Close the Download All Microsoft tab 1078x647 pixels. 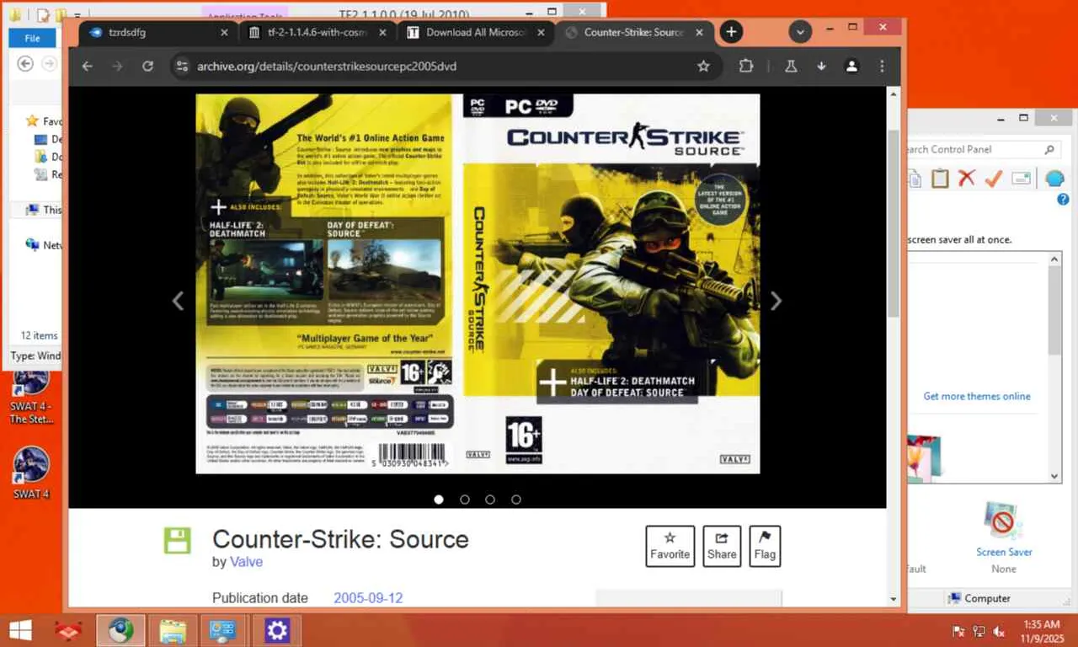tap(541, 32)
